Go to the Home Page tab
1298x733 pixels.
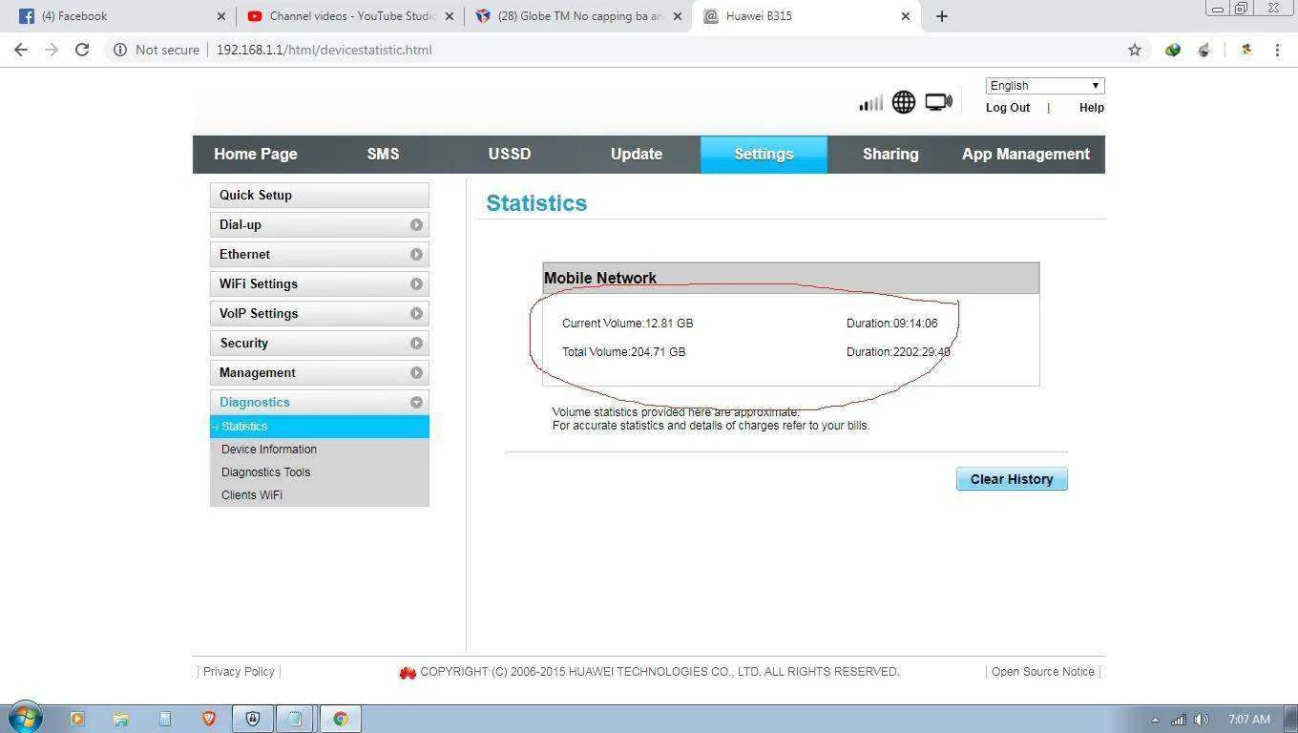(x=256, y=154)
